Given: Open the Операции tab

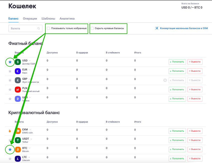Looking at the screenshot, I should pos(30,19).
